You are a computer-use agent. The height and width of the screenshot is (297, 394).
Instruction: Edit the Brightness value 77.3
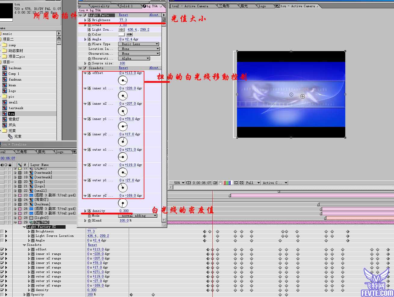123,20
